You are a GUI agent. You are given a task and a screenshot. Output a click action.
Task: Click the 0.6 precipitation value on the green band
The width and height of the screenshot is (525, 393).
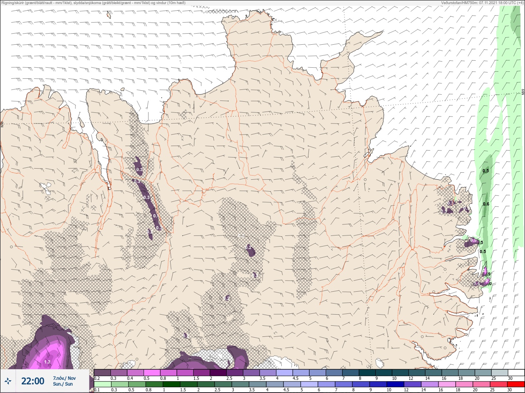click(x=486, y=204)
